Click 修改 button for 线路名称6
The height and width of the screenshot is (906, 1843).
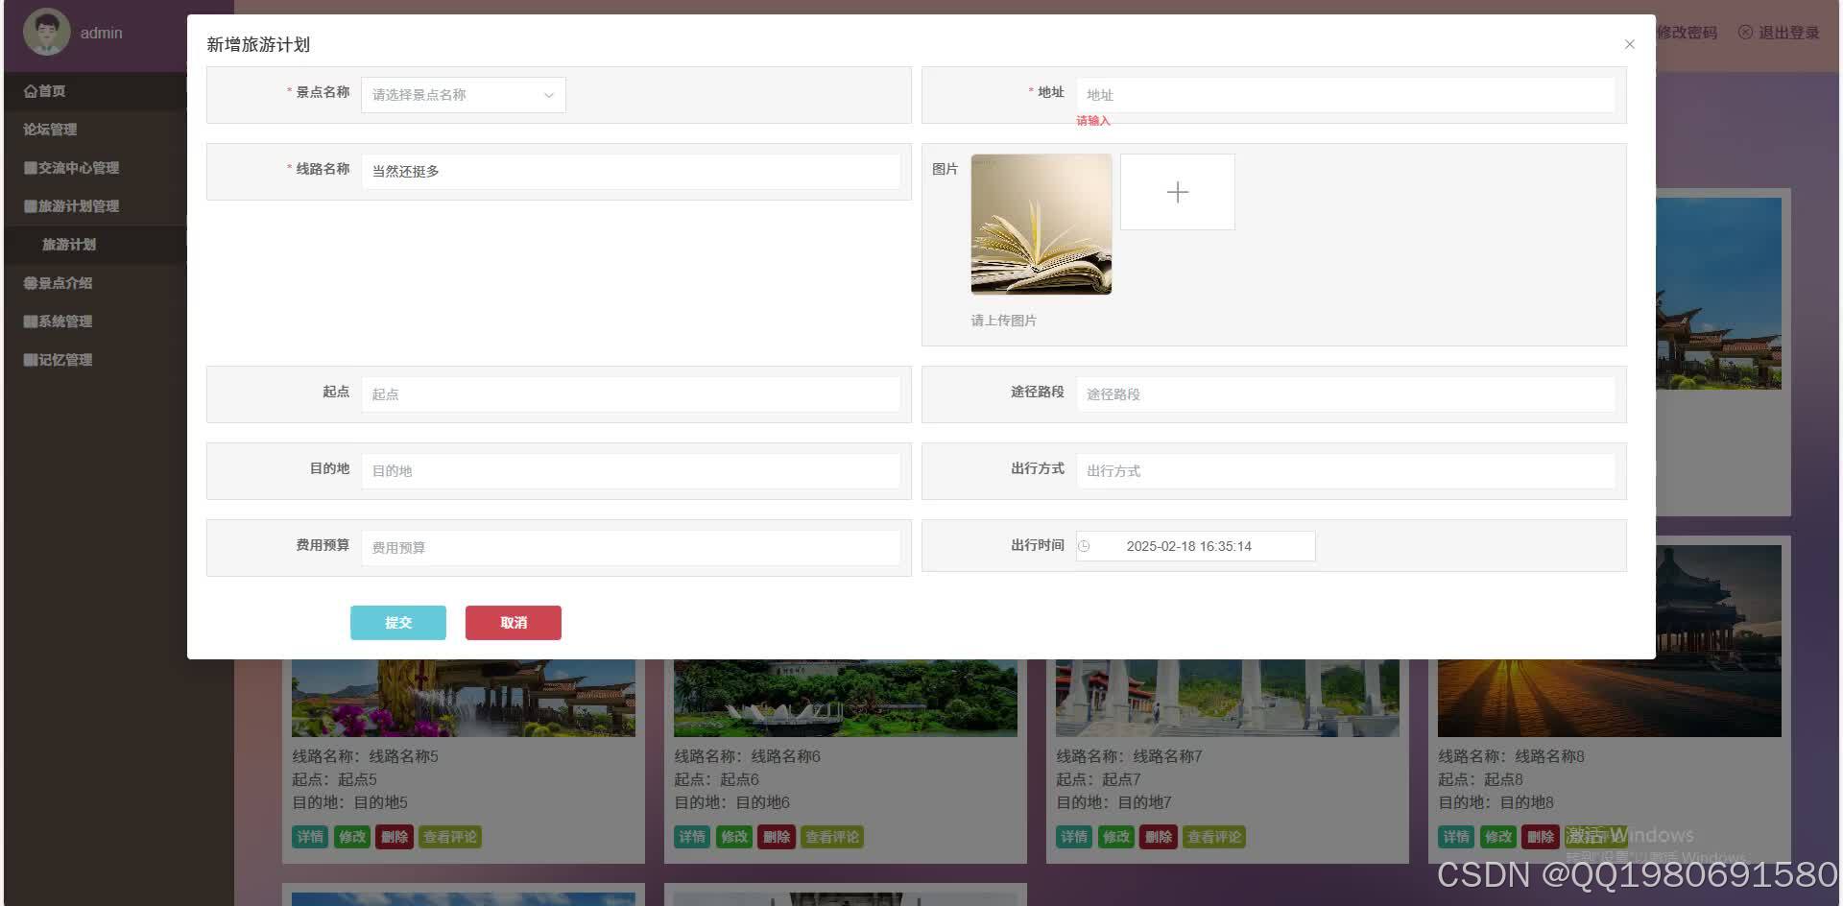tap(734, 837)
